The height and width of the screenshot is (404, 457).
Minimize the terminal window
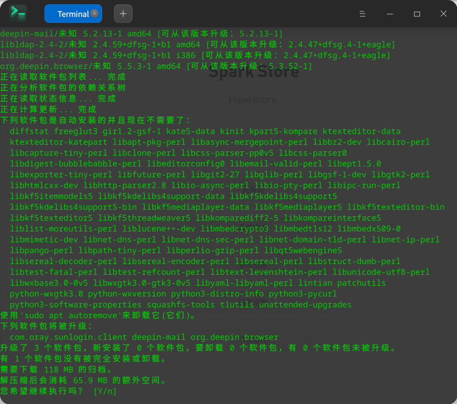(x=390, y=13)
